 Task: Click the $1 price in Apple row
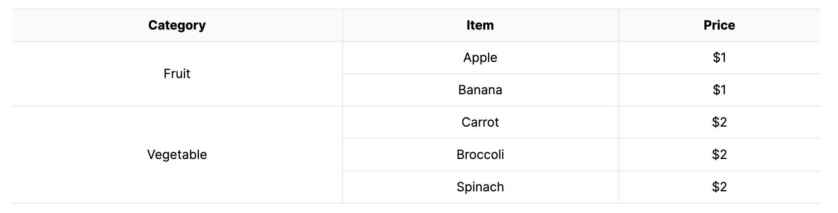(x=719, y=58)
